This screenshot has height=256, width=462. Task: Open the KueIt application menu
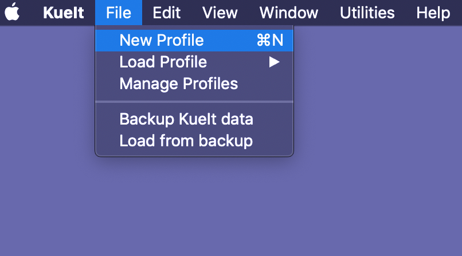click(x=64, y=13)
